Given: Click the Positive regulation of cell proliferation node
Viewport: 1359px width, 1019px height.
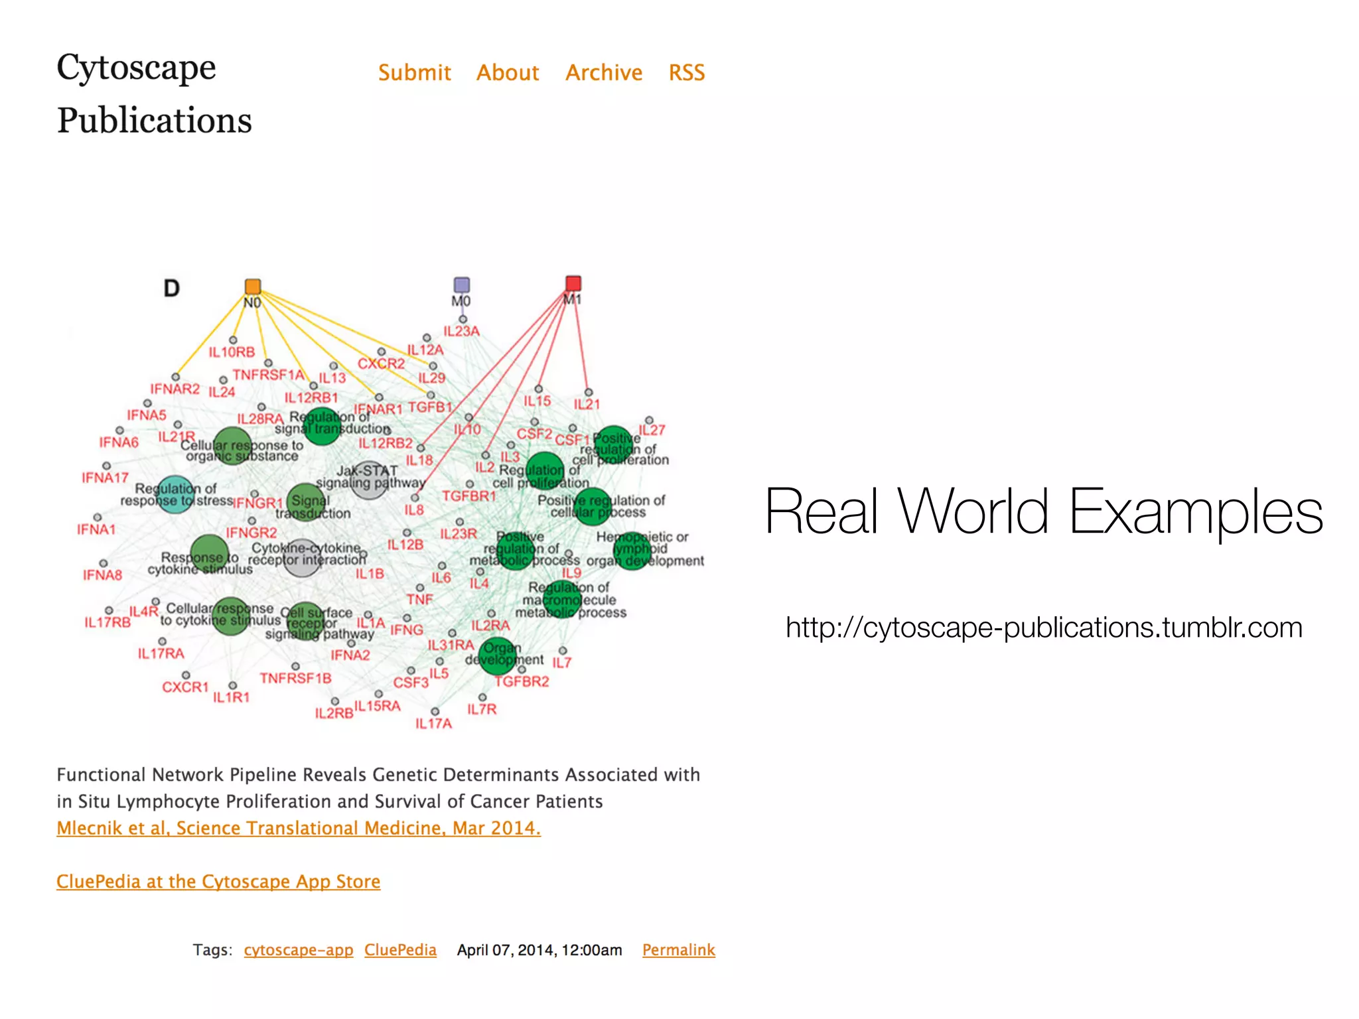Looking at the screenshot, I should [613, 444].
